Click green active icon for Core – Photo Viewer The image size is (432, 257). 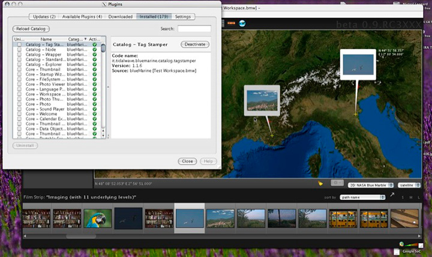95,85
